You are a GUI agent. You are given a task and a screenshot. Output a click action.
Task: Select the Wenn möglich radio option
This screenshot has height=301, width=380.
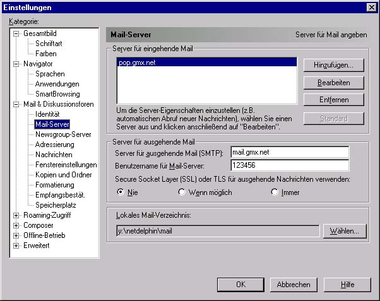182,192
